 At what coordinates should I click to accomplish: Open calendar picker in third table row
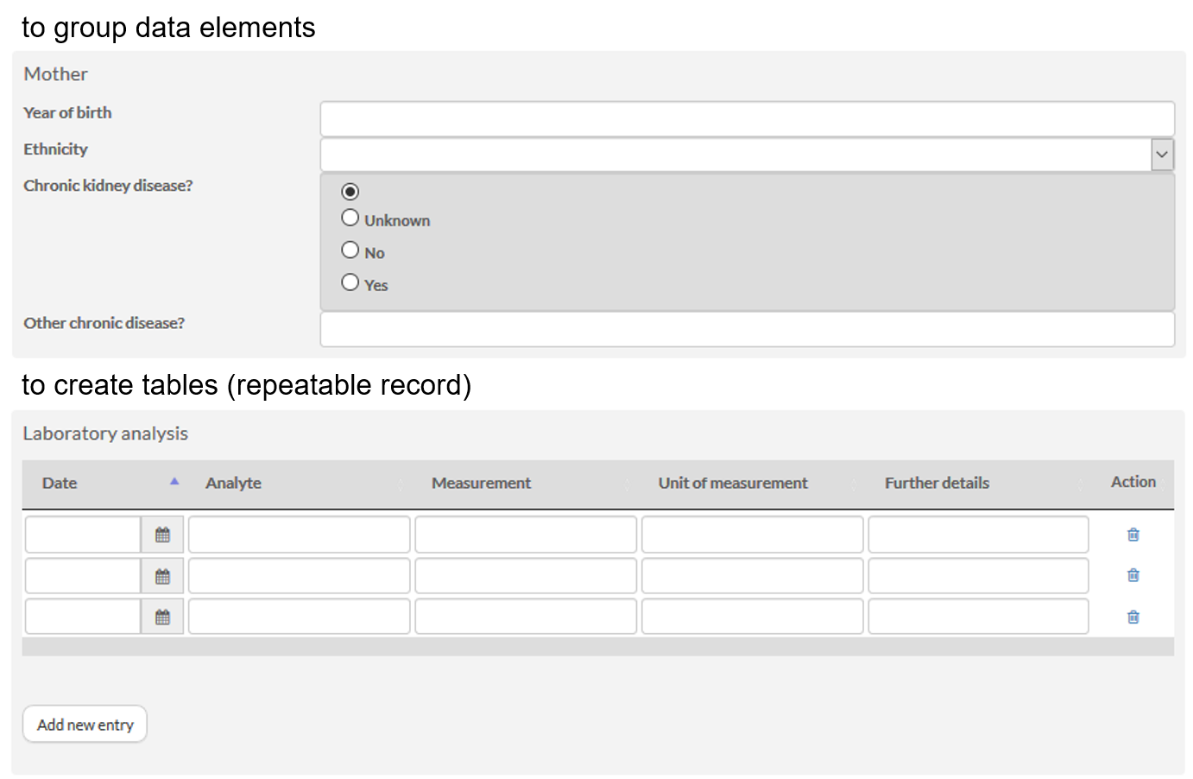coord(162,617)
